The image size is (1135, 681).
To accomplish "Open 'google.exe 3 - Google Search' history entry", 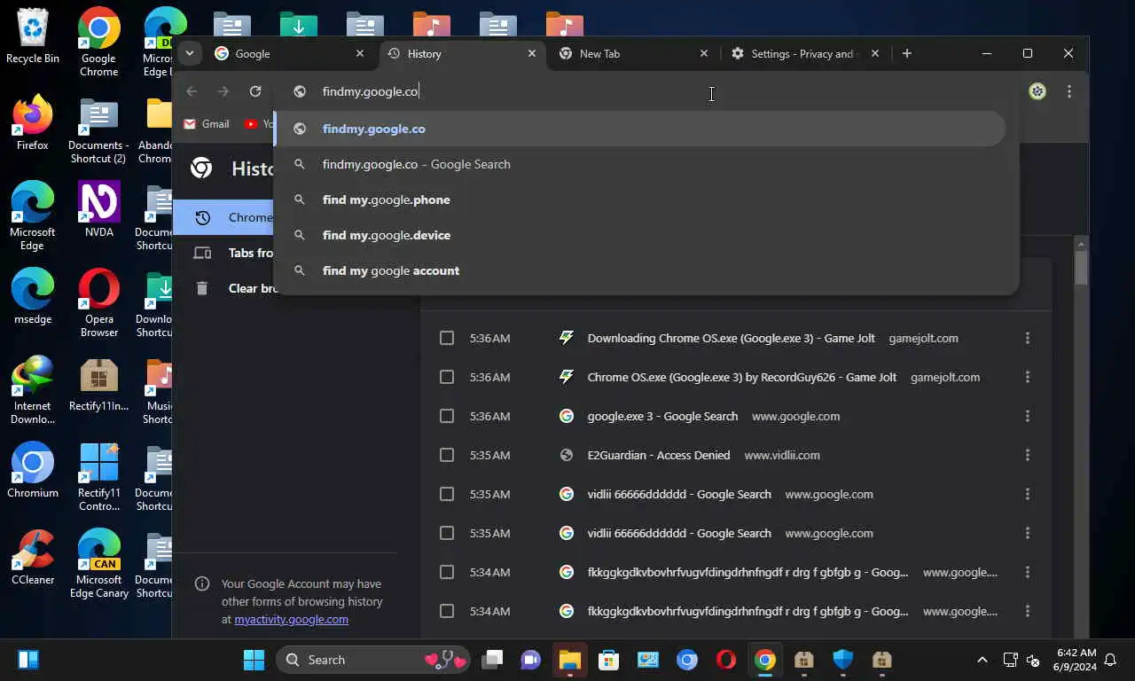I will [662, 416].
